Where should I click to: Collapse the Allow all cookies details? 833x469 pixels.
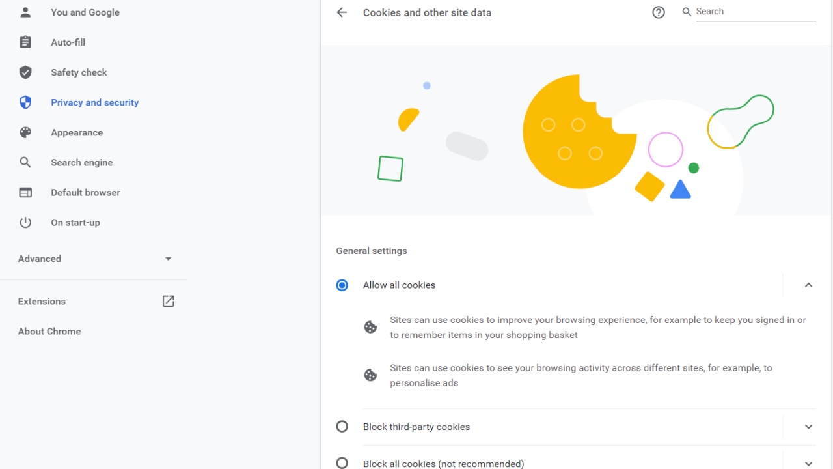tap(808, 285)
